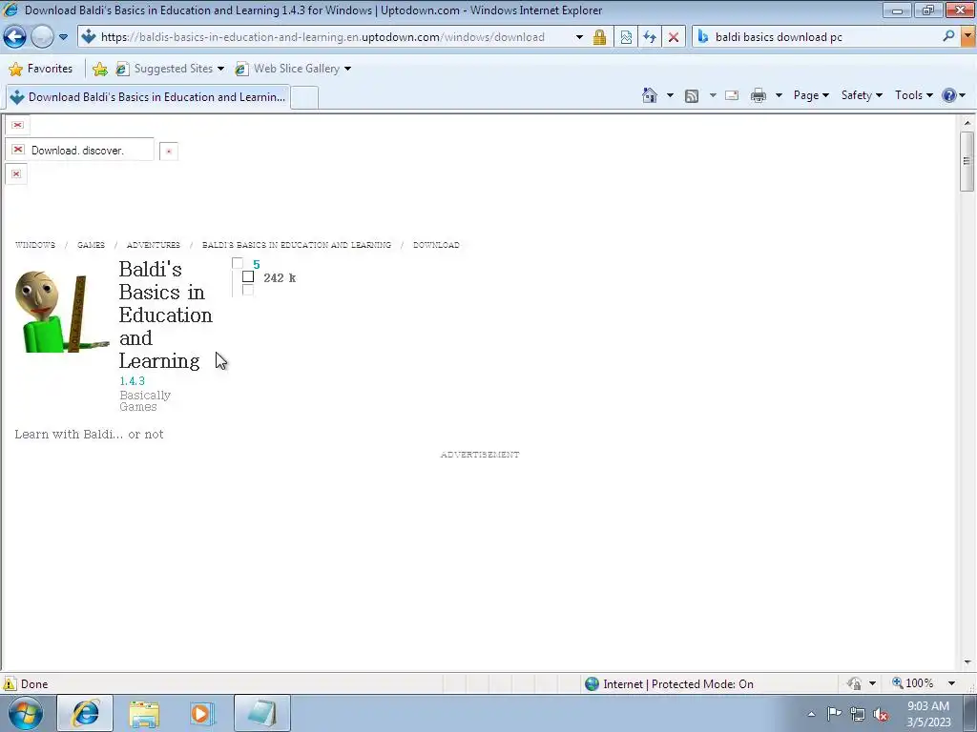The image size is (977, 732).
Task: Click the network tray icon
Action: pos(858,714)
